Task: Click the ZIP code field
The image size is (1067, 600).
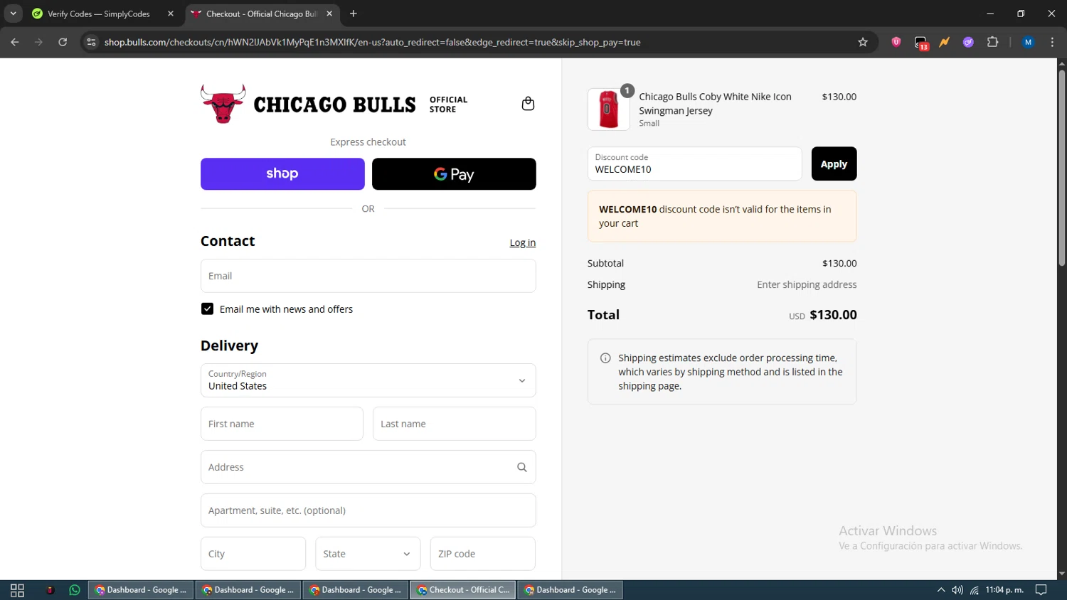Action: (482, 554)
